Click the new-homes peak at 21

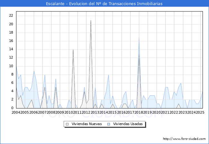tap(91, 20)
